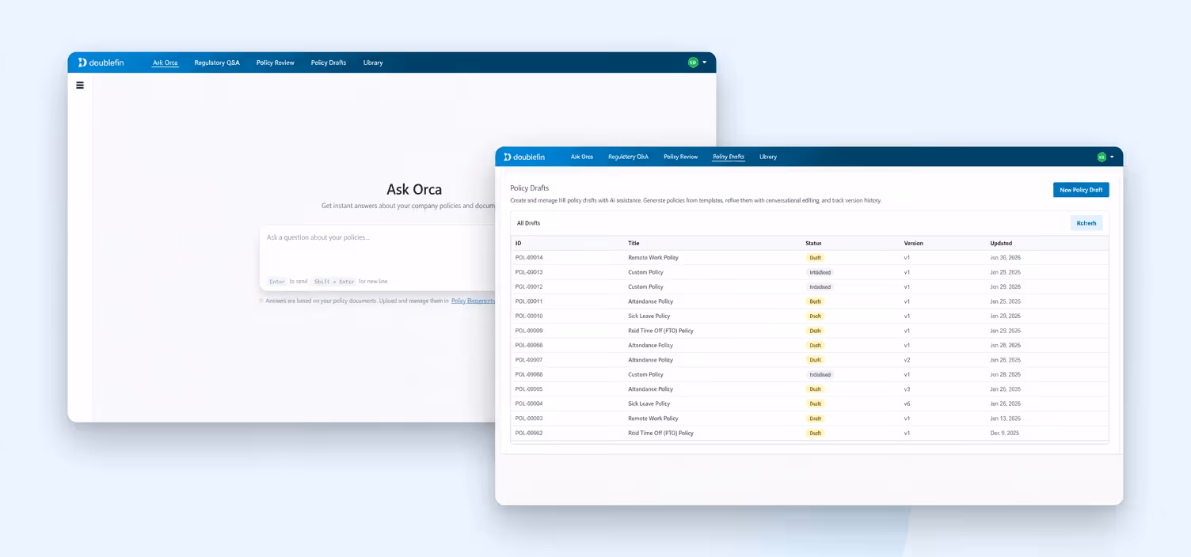Sort by Status column header

click(813, 243)
